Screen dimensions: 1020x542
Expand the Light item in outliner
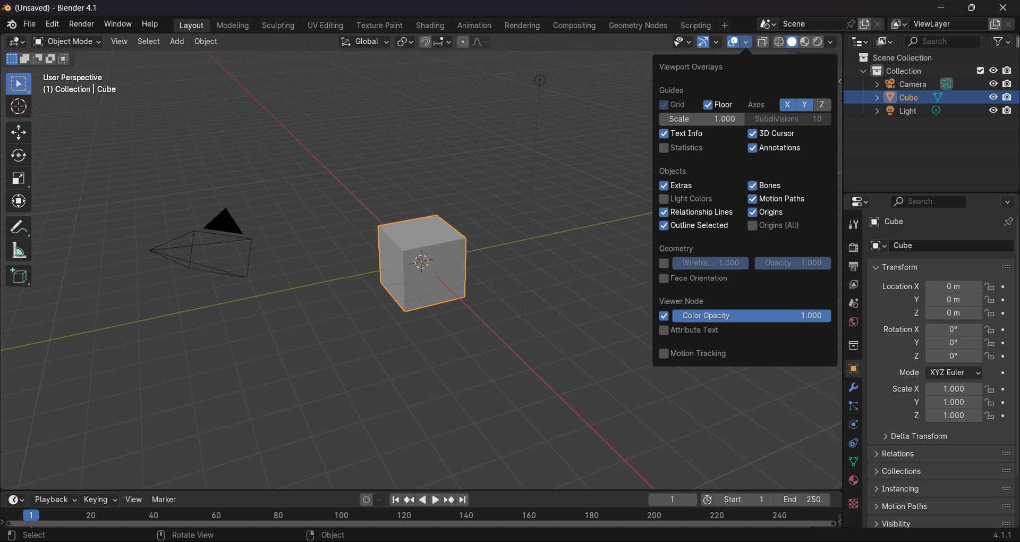tap(877, 111)
